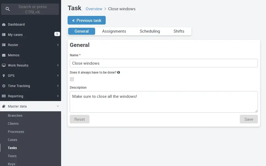Switch to the Assignments tab

(x=114, y=31)
